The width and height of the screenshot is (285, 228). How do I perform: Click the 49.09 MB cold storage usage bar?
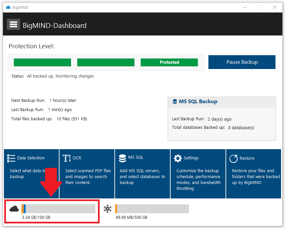click(152, 209)
